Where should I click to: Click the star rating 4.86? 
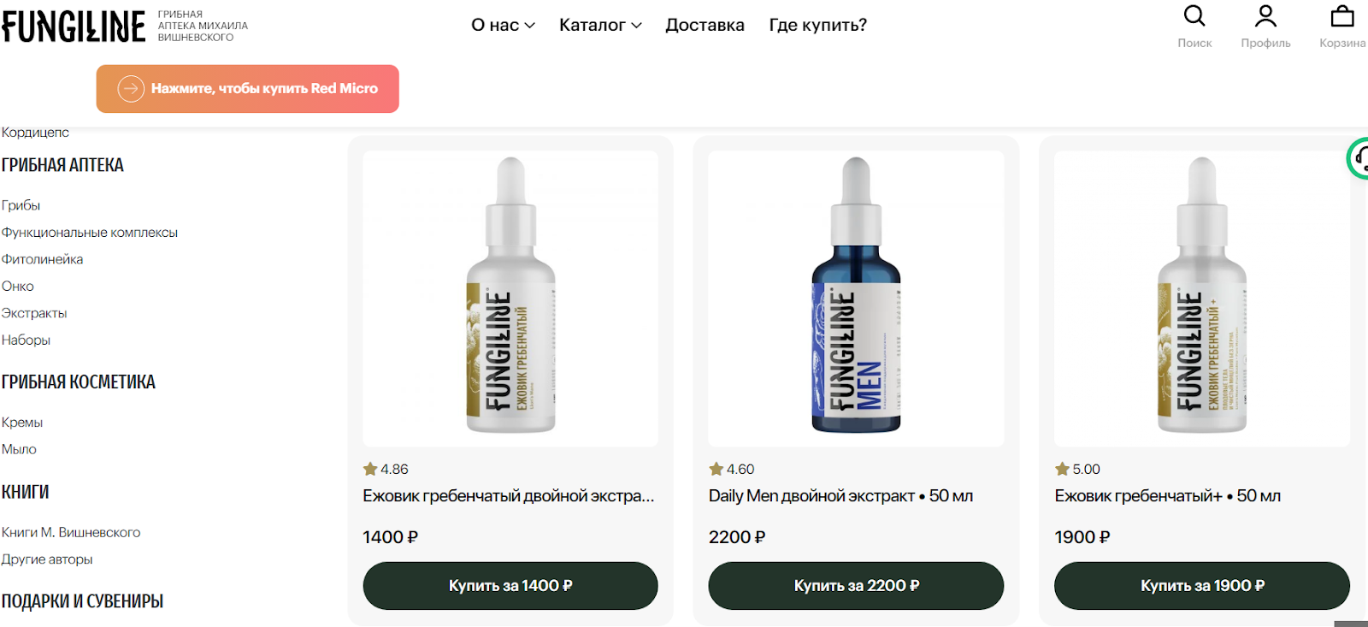[386, 469]
